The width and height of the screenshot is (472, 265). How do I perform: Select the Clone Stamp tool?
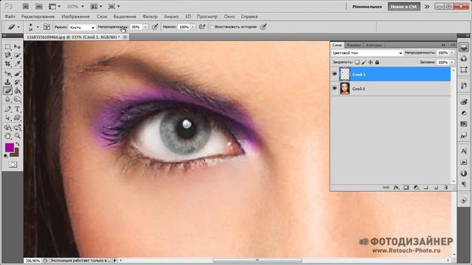click(8, 82)
